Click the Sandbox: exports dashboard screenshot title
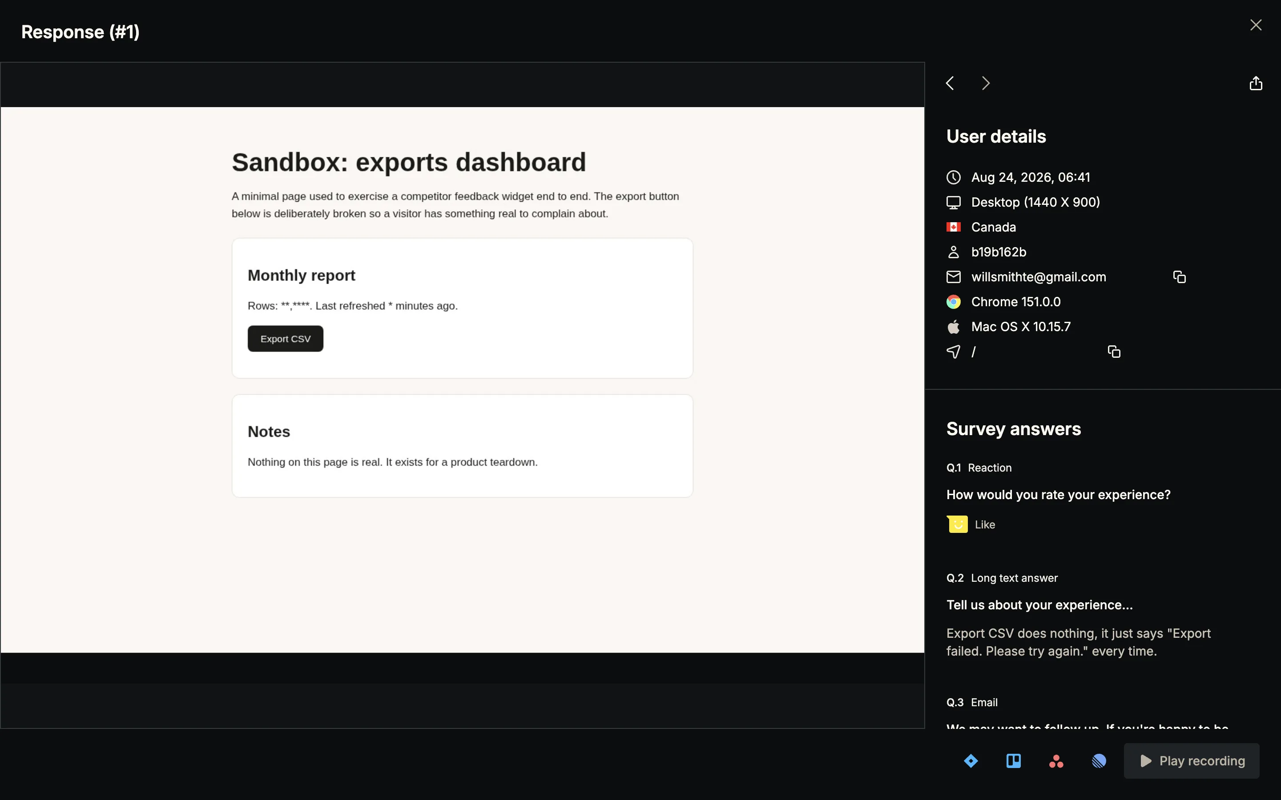The height and width of the screenshot is (800, 1281). (409, 162)
